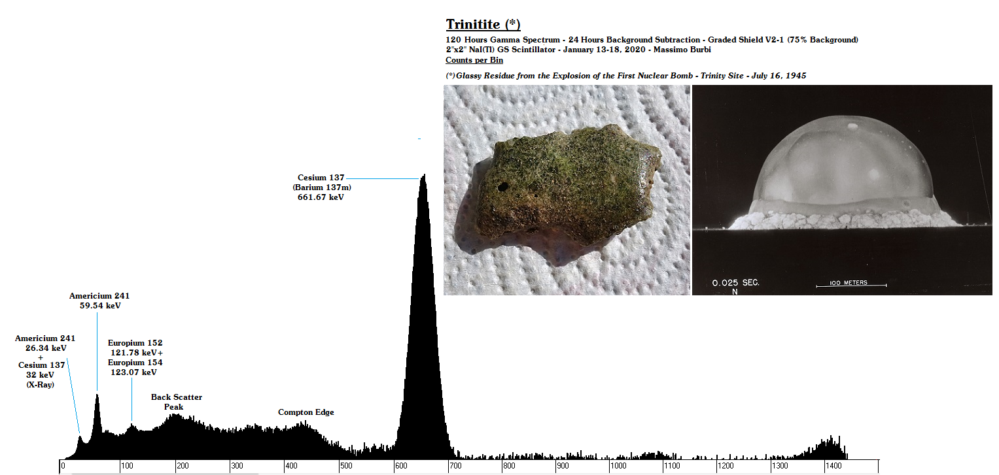Click the 0.025 SEC. timestamp in explosion photo

735,283
